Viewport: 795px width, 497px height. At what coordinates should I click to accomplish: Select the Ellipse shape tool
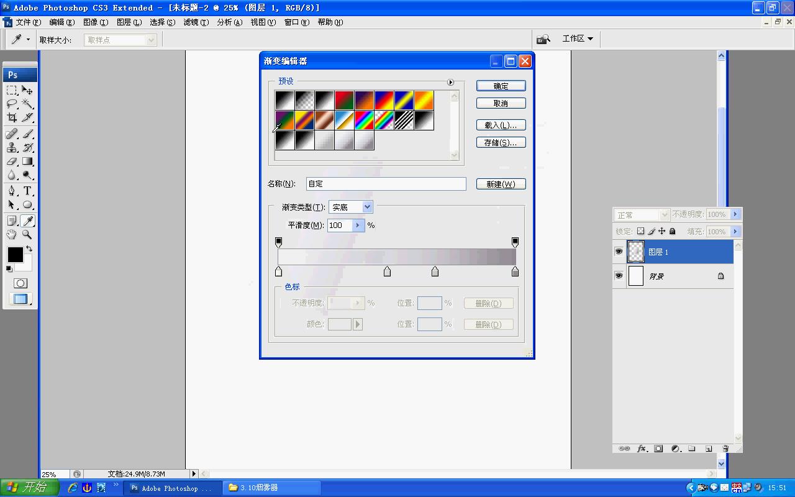click(27, 204)
